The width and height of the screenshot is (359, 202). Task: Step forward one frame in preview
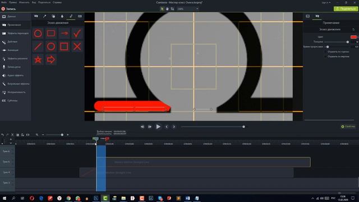[x=150, y=127]
